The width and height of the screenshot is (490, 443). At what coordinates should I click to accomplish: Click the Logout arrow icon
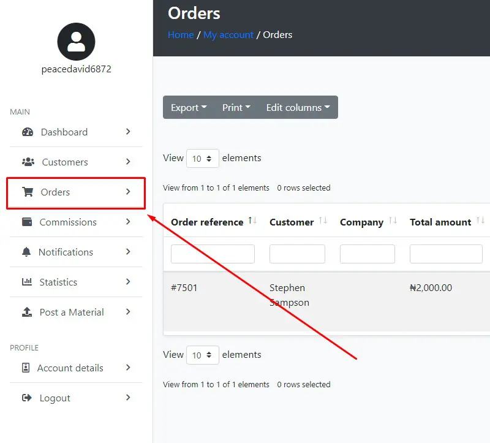tap(26, 398)
